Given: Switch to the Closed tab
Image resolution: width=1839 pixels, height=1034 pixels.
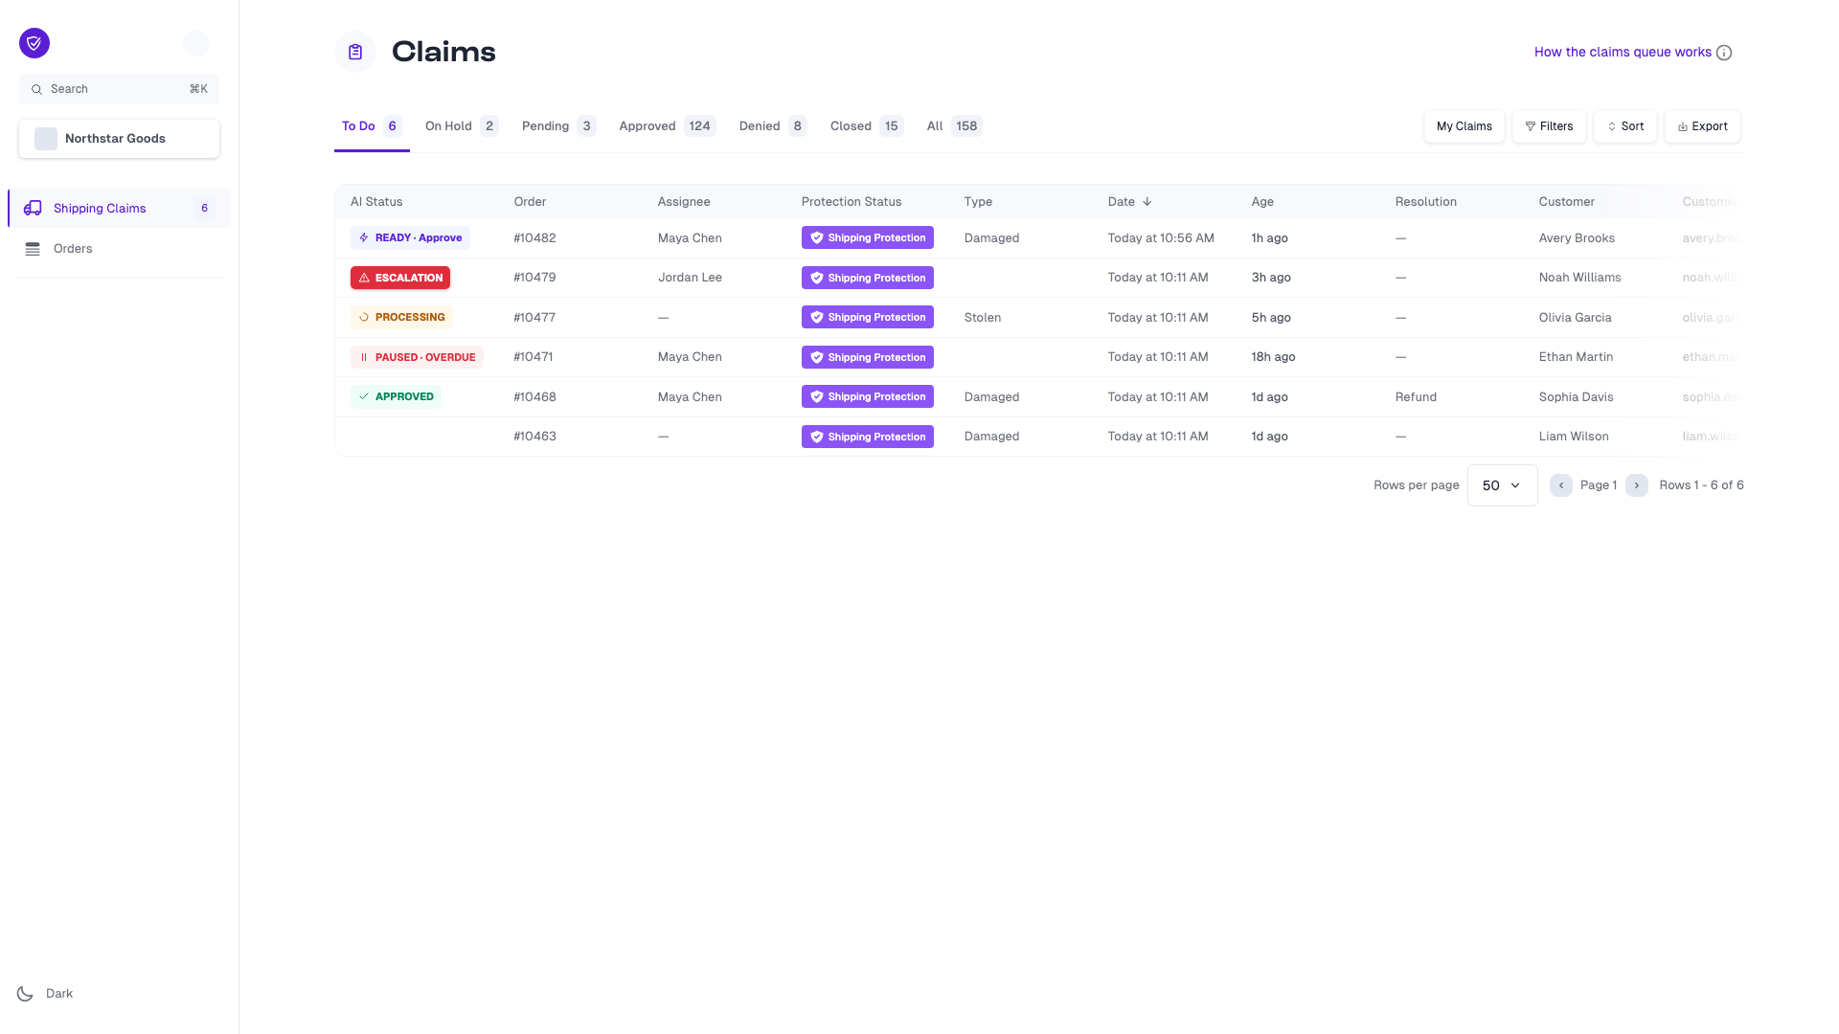Looking at the screenshot, I should [866, 126].
